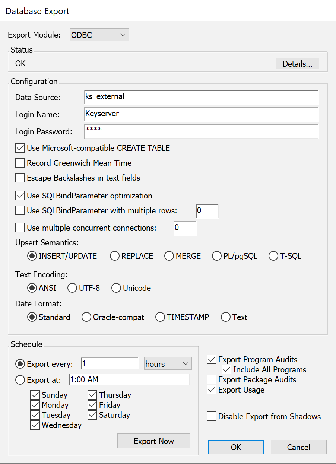336x464 pixels.
Task: Enable Export Package Audits
Action: click(x=212, y=380)
